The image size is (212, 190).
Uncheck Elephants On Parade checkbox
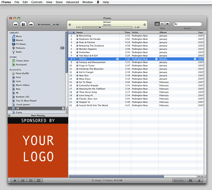click(77, 39)
